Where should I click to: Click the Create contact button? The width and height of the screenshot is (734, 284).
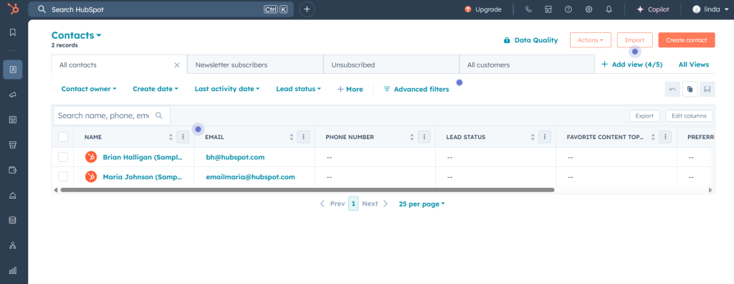[x=686, y=40]
